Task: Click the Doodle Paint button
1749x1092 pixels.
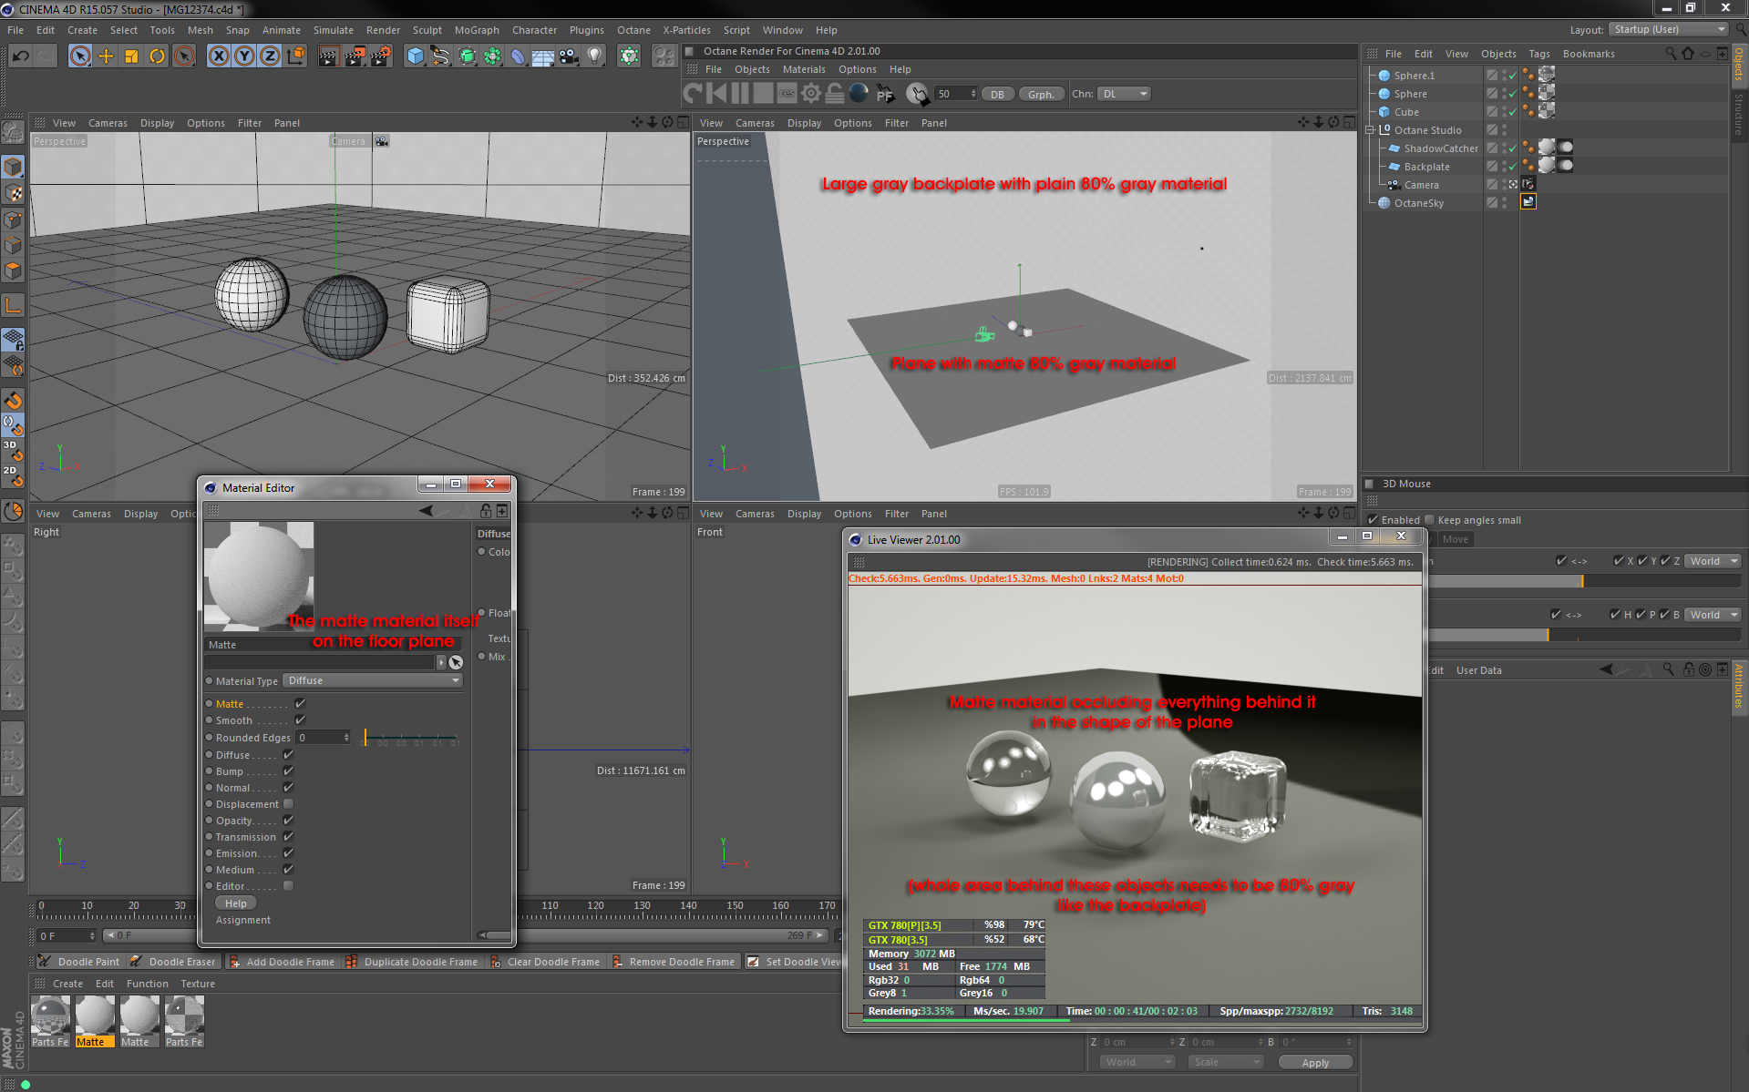Action: [x=79, y=962]
